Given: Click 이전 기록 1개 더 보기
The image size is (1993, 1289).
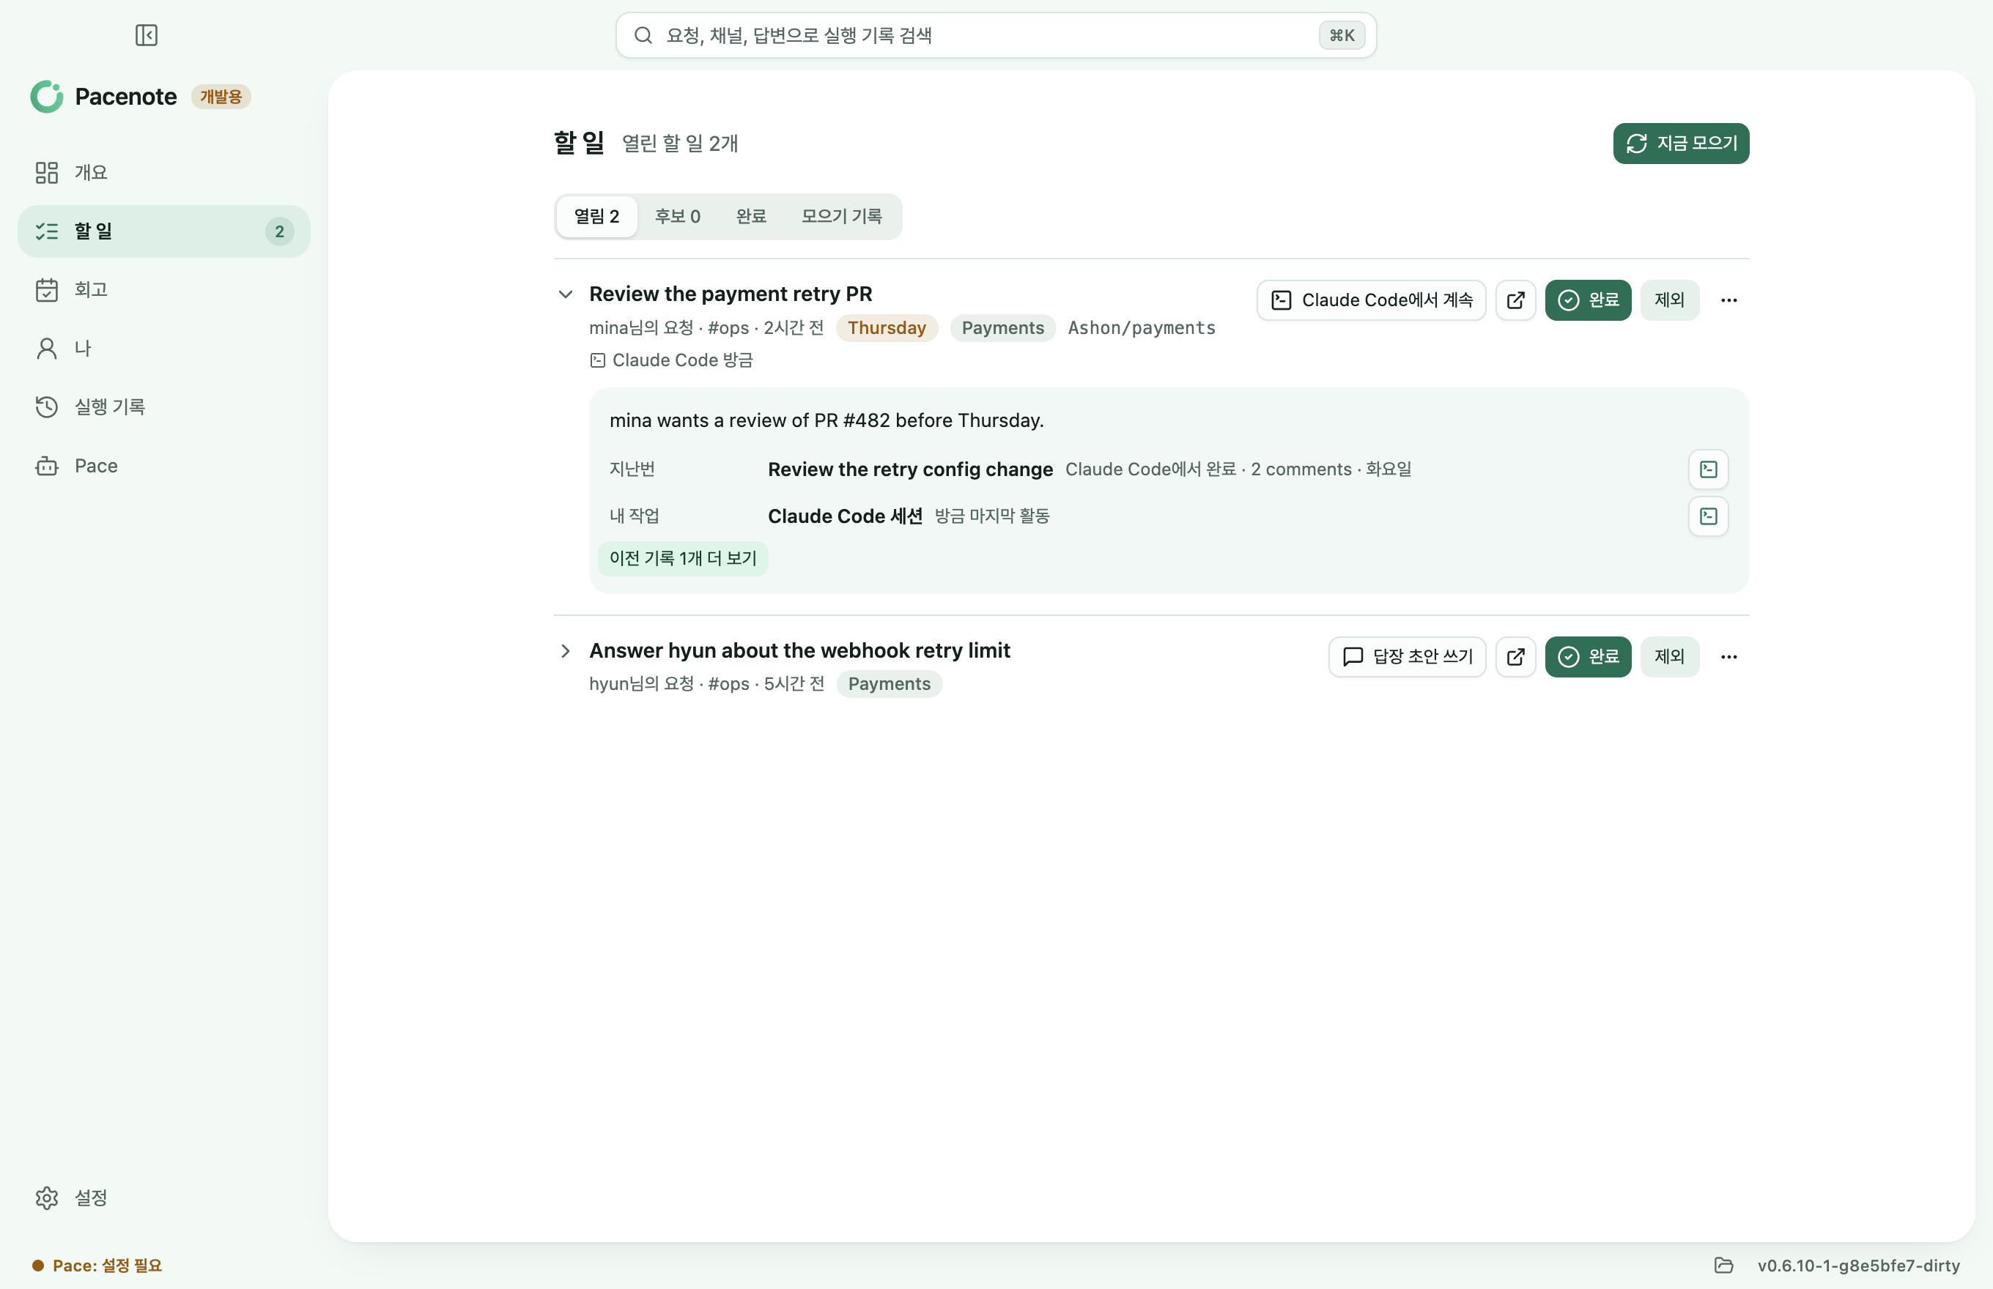Looking at the screenshot, I should click(x=682, y=558).
